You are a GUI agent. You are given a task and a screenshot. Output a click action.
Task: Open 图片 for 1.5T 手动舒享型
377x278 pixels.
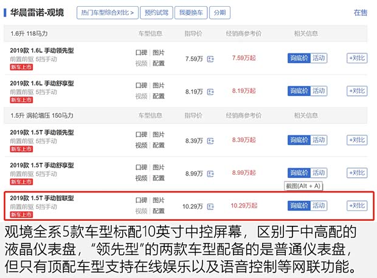[159, 168]
